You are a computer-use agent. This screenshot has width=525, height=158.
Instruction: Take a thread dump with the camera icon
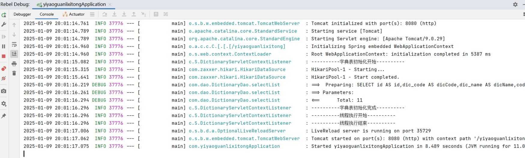click(4, 91)
